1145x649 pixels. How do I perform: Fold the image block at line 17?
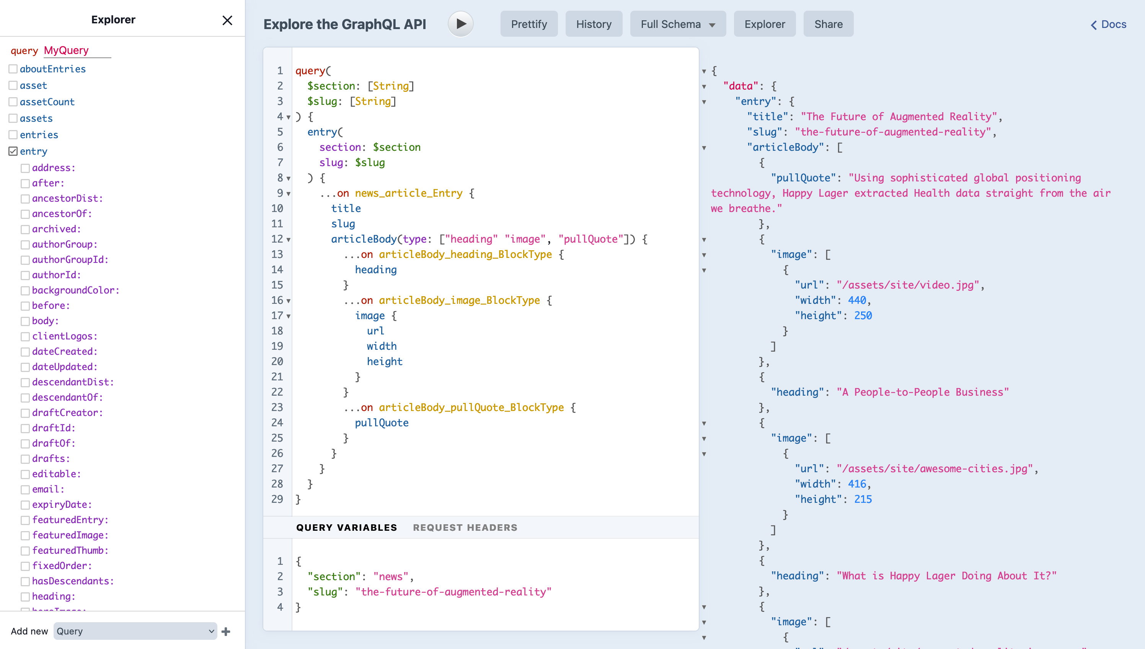(289, 316)
